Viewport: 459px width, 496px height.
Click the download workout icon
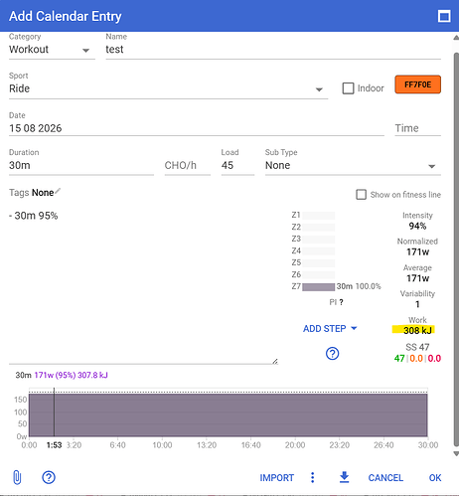click(345, 477)
